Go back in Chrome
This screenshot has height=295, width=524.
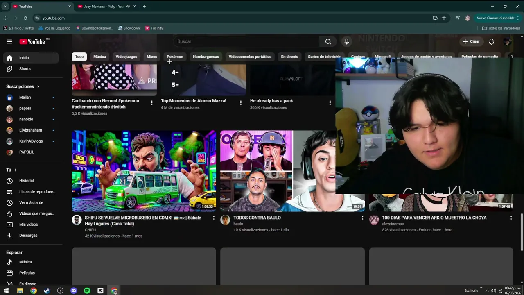(x=6, y=18)
